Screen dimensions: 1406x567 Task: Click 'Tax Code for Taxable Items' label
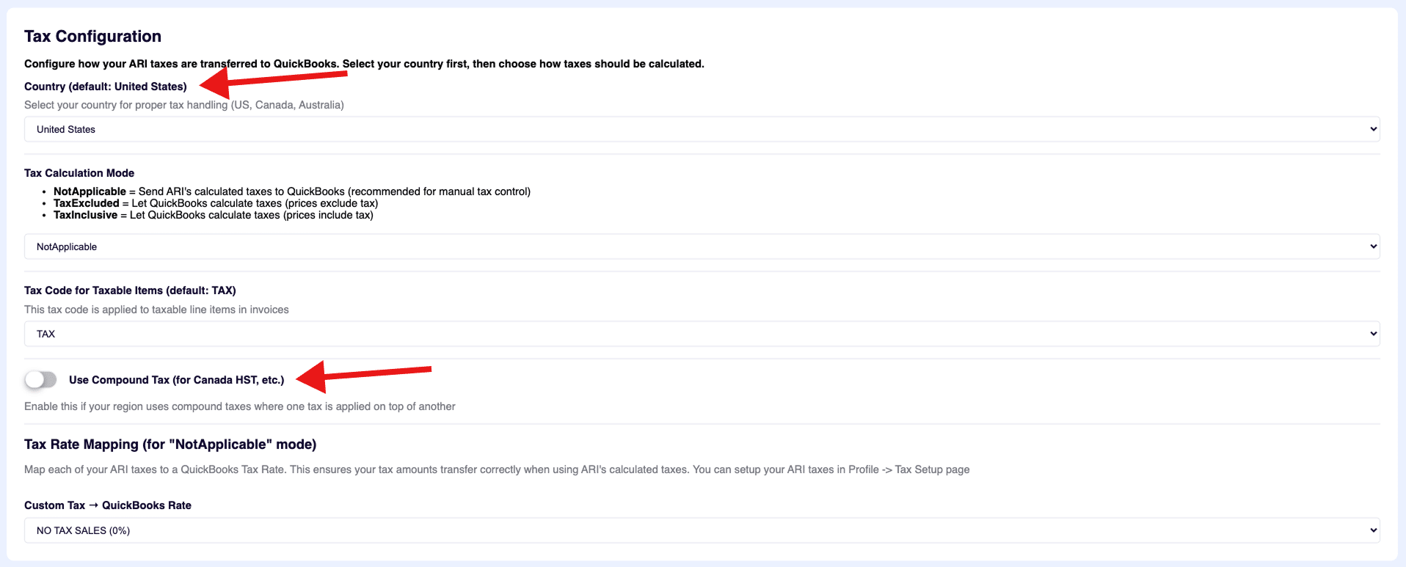[130, 290]
